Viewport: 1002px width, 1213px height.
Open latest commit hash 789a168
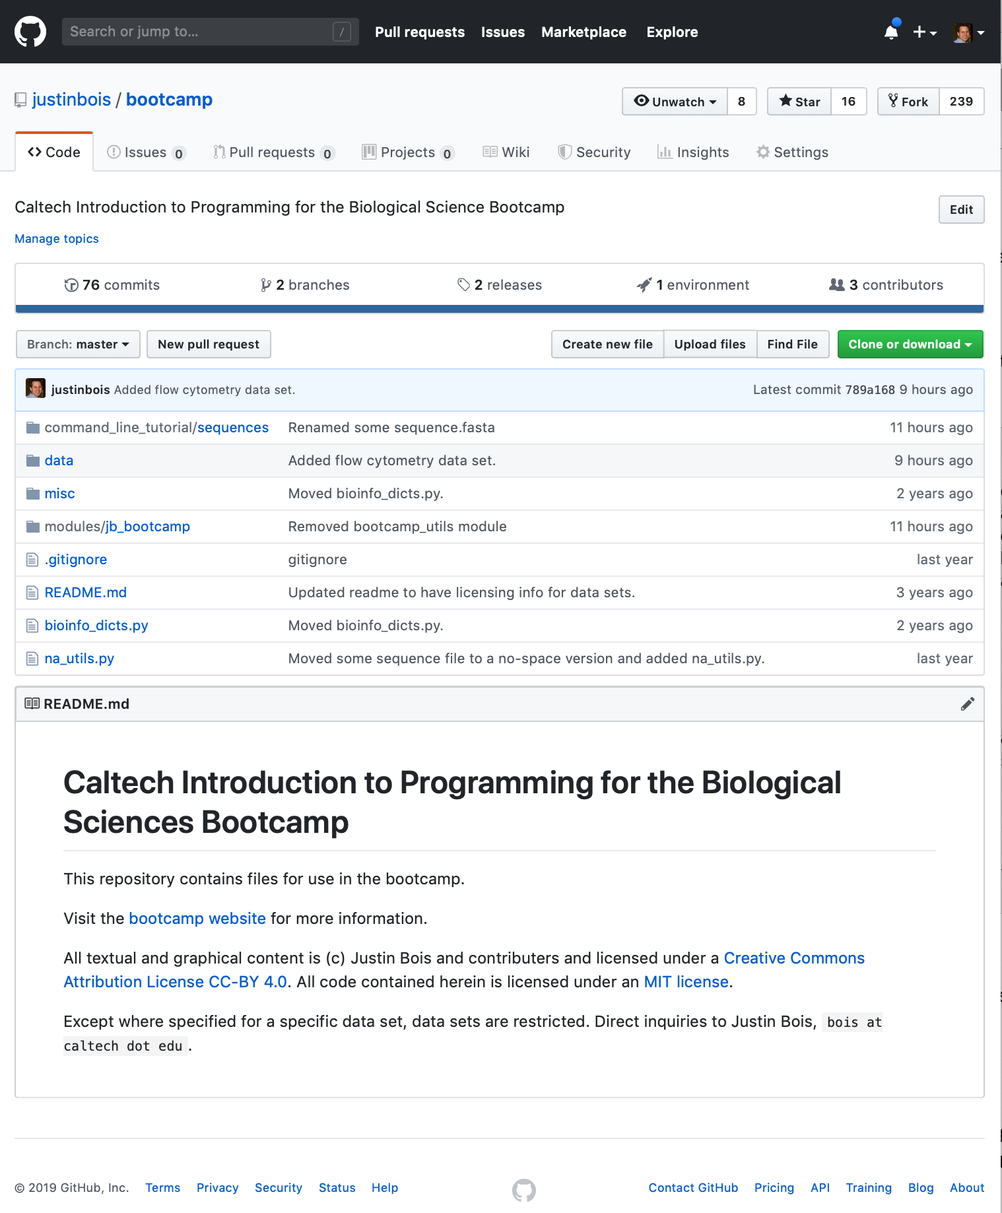[870, 390]
